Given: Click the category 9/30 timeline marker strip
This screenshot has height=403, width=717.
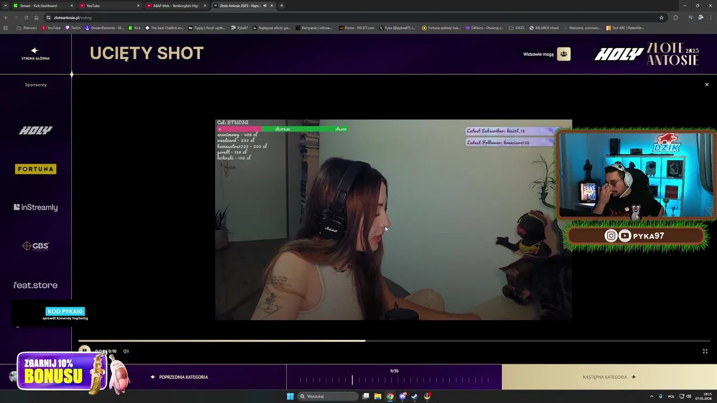Looking at the screenshot, I should point(394,380).
